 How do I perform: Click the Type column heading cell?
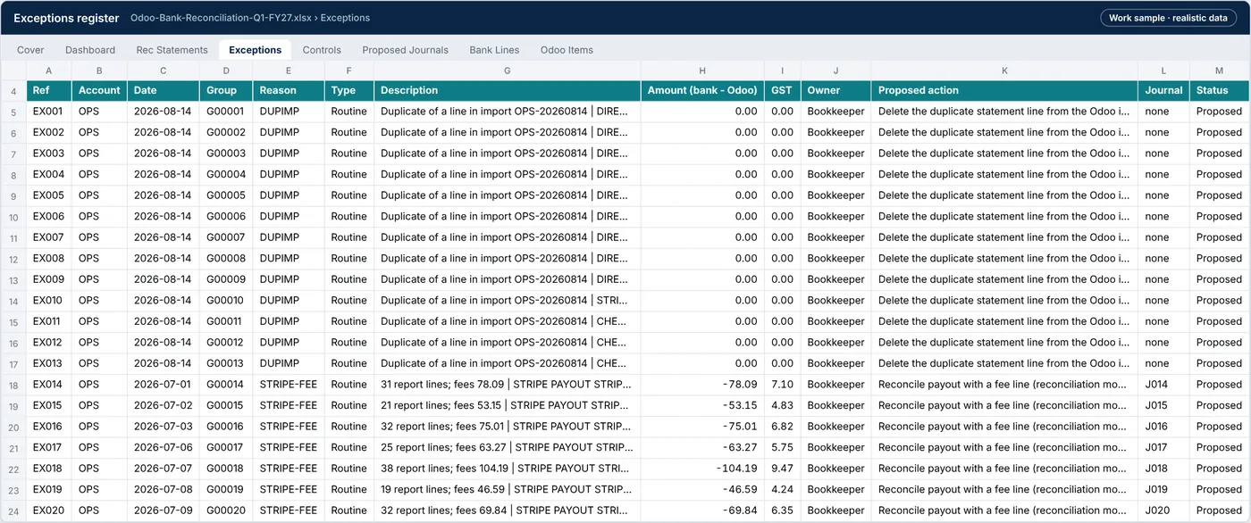point(348,90)
